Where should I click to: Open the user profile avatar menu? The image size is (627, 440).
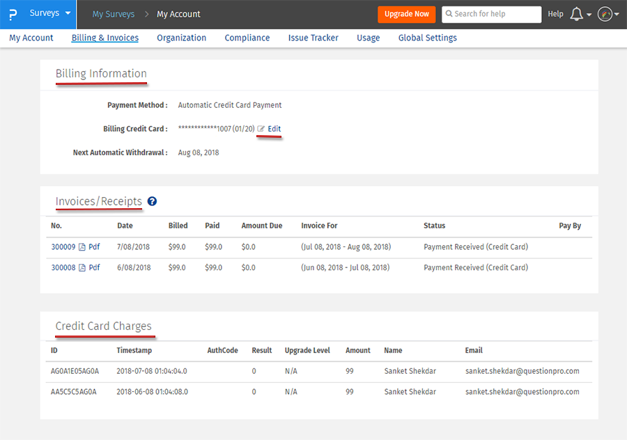tap(605, 14)
